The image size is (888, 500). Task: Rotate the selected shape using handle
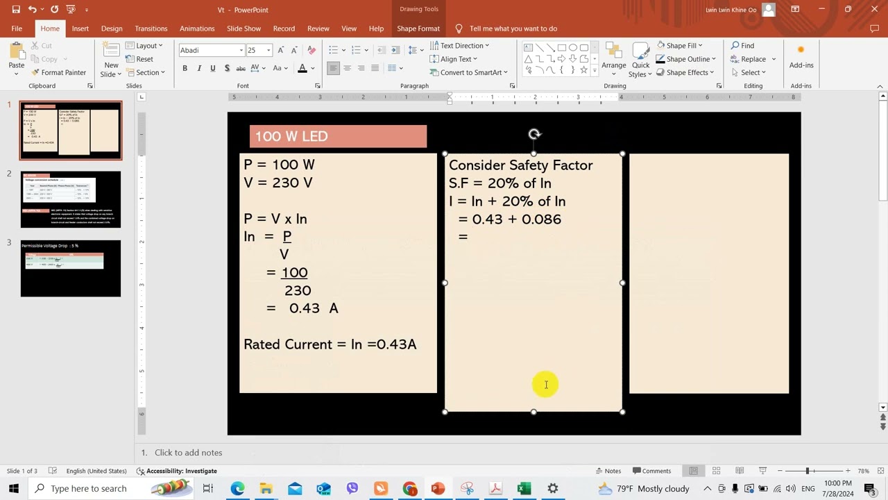point(533,134)
